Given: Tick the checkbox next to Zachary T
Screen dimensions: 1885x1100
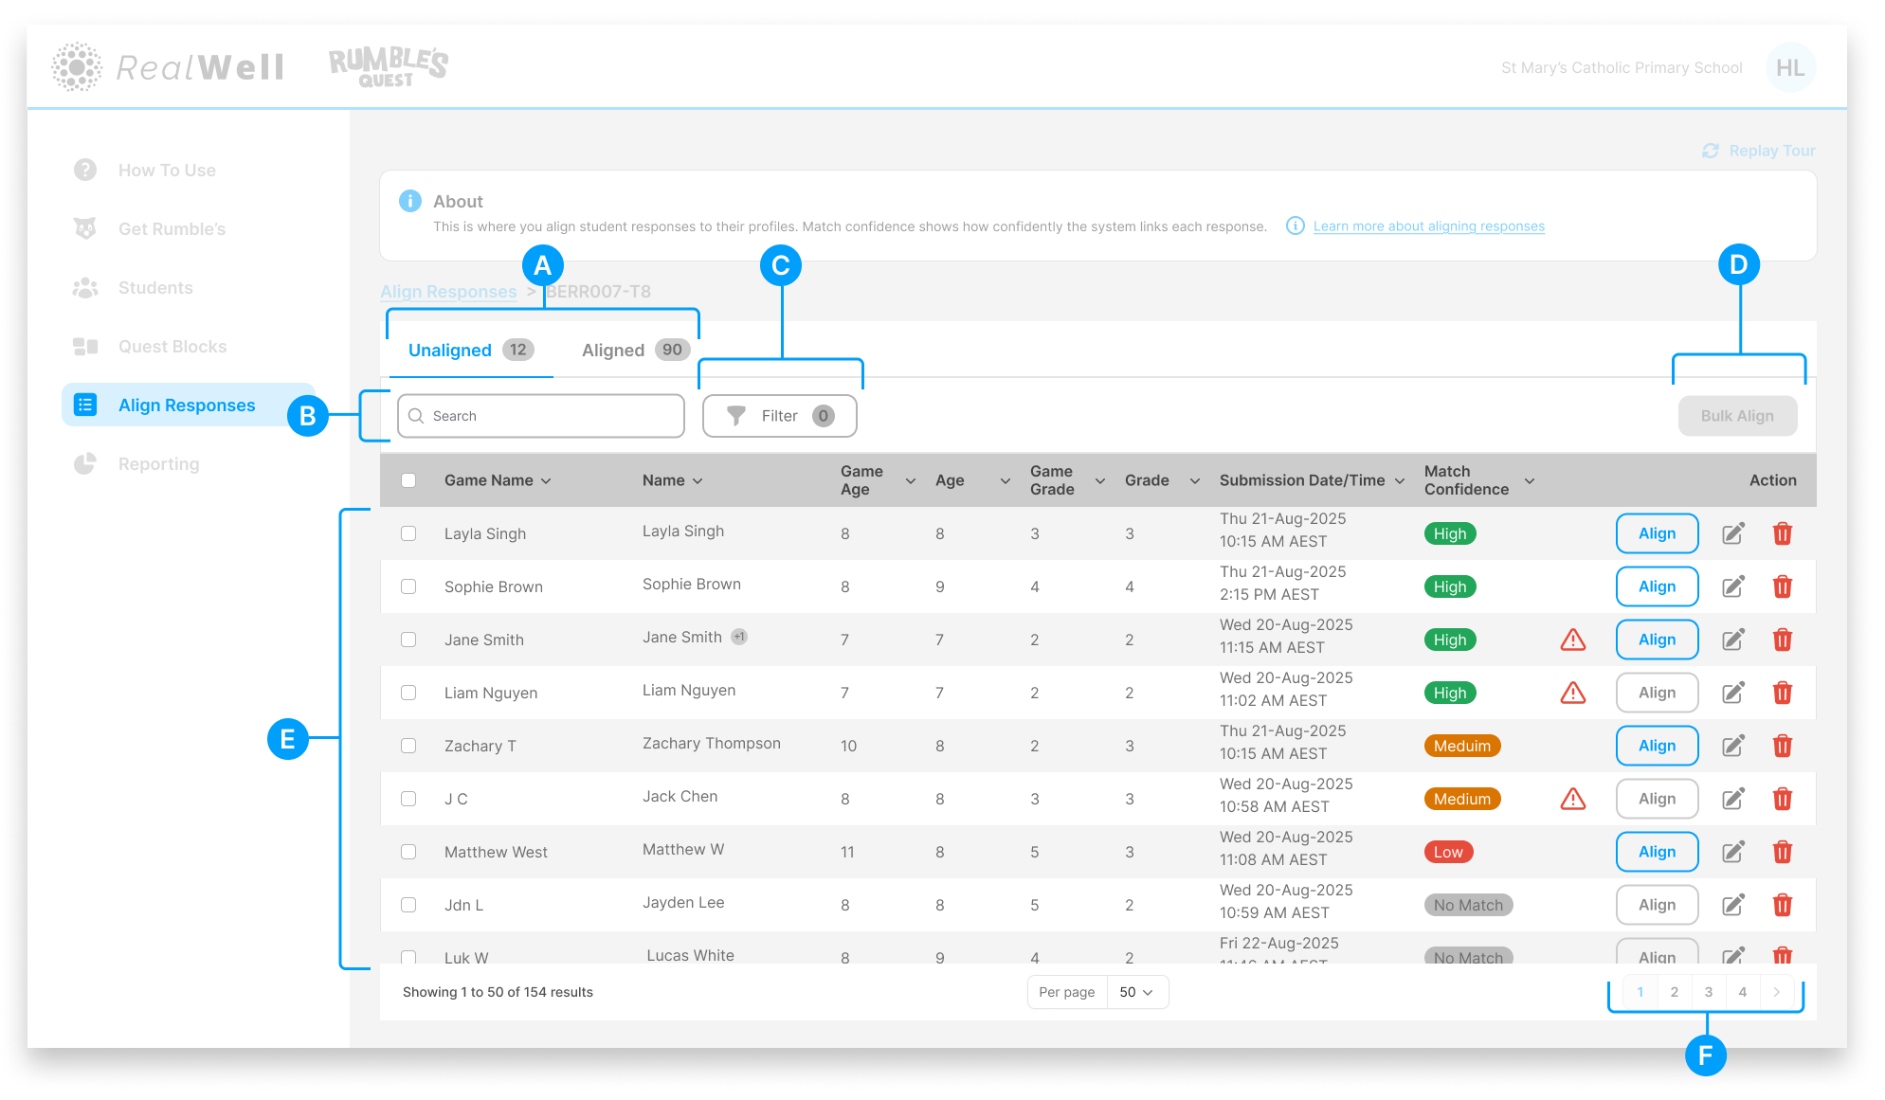Looking at the screenshot, I should [x=408, y=746].
